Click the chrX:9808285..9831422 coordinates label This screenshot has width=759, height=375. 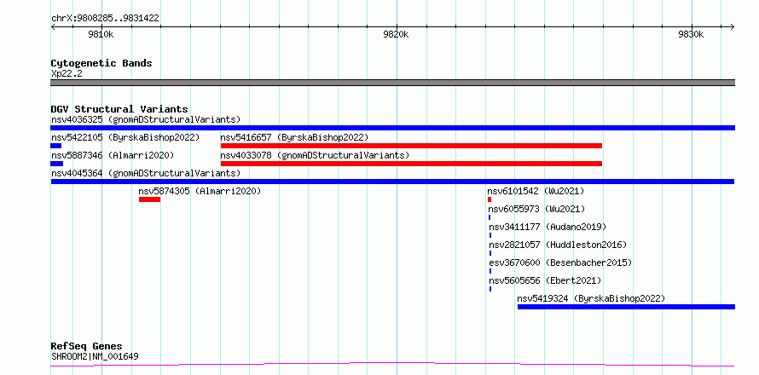105,19
